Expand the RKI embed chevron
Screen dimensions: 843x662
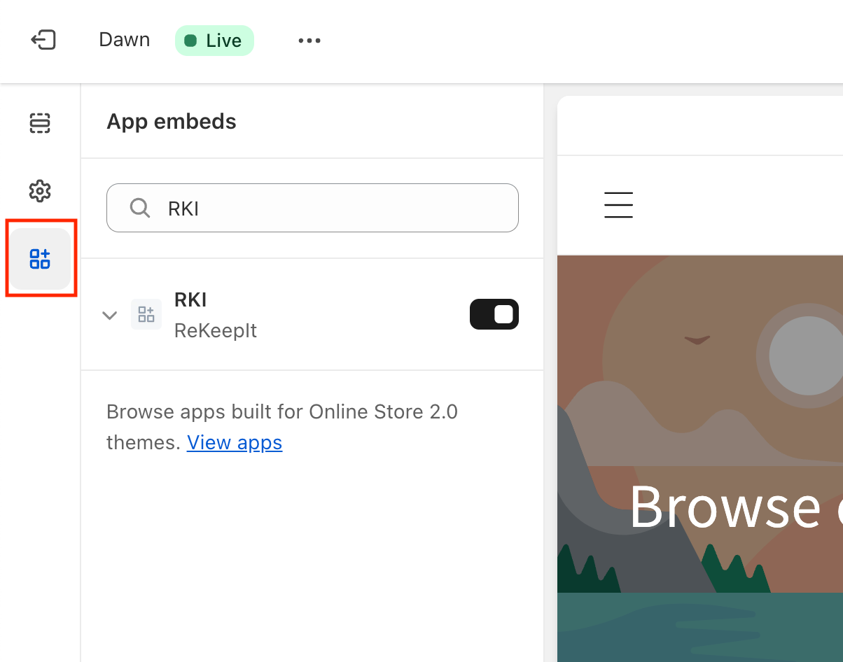[x=109, y=315]
